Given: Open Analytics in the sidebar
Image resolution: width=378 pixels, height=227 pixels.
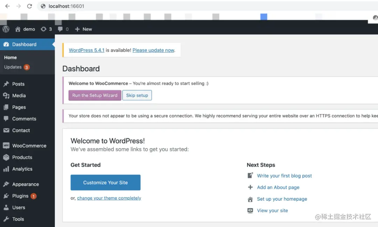Looking at the screenshot, I should (22, 169).
